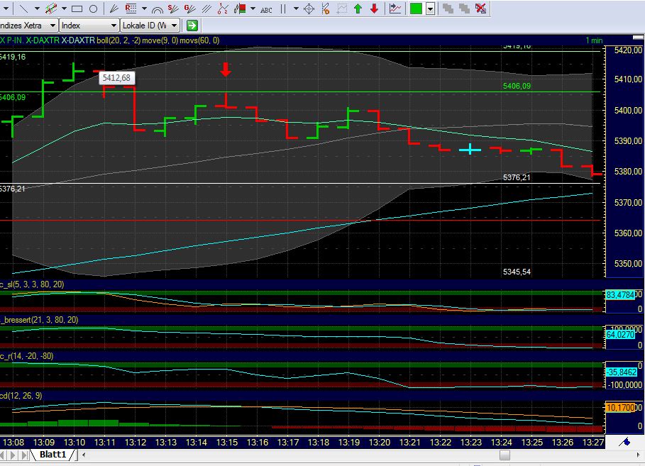Open the color picker dropdown arrow
Image resolution: width=645 pixels, height=466 pixels.
[430, 9]
